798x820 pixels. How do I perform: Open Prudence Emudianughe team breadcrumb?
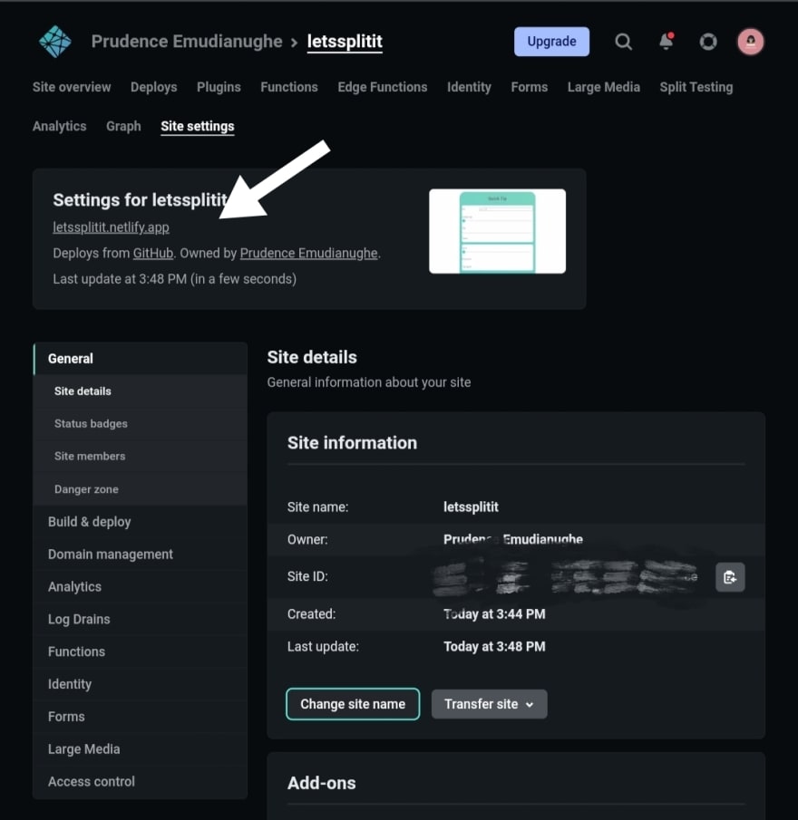click(187, 42)
